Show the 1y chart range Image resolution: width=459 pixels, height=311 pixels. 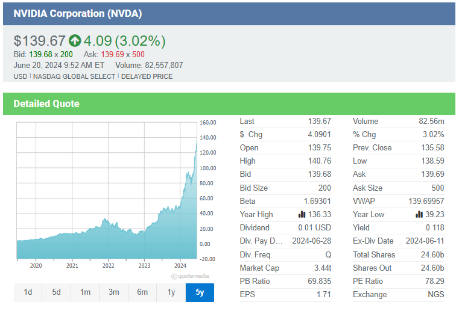171,292
